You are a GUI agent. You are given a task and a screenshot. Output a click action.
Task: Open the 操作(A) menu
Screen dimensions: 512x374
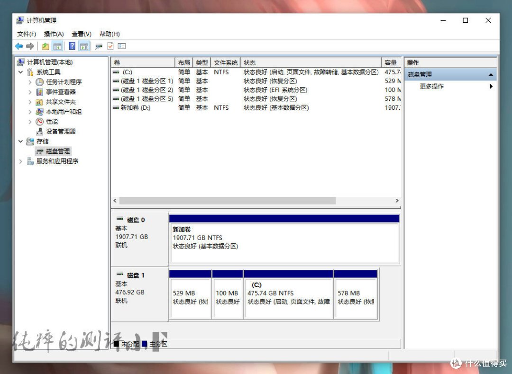pyautogui.click(x=54, y=34)
